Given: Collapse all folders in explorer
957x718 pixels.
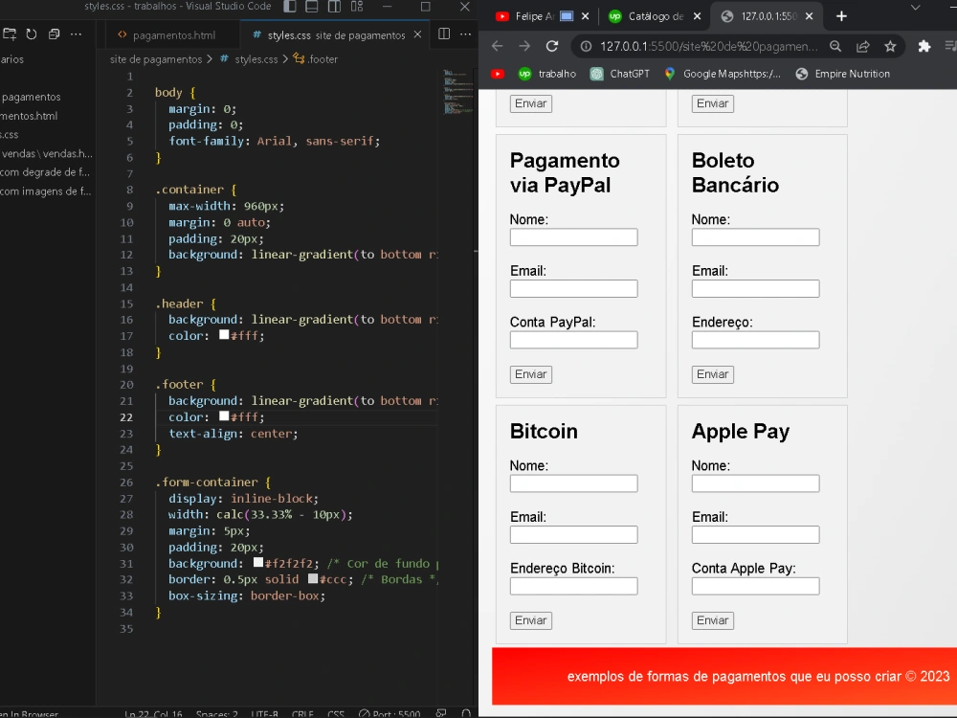Looking at the screenshot, I should (x=54, y=34).
